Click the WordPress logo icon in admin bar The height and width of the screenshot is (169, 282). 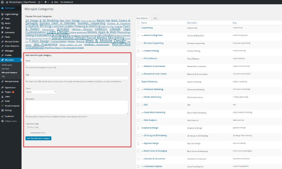3,2
